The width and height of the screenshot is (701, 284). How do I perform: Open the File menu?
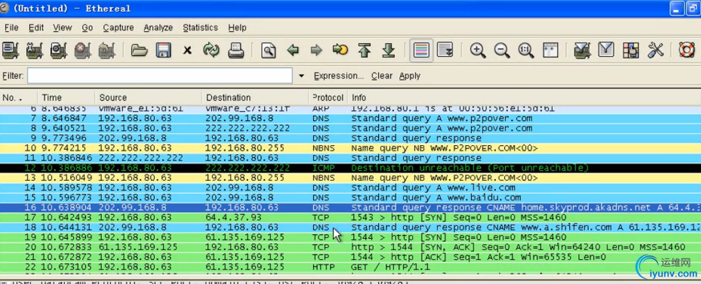click(11, 28)
